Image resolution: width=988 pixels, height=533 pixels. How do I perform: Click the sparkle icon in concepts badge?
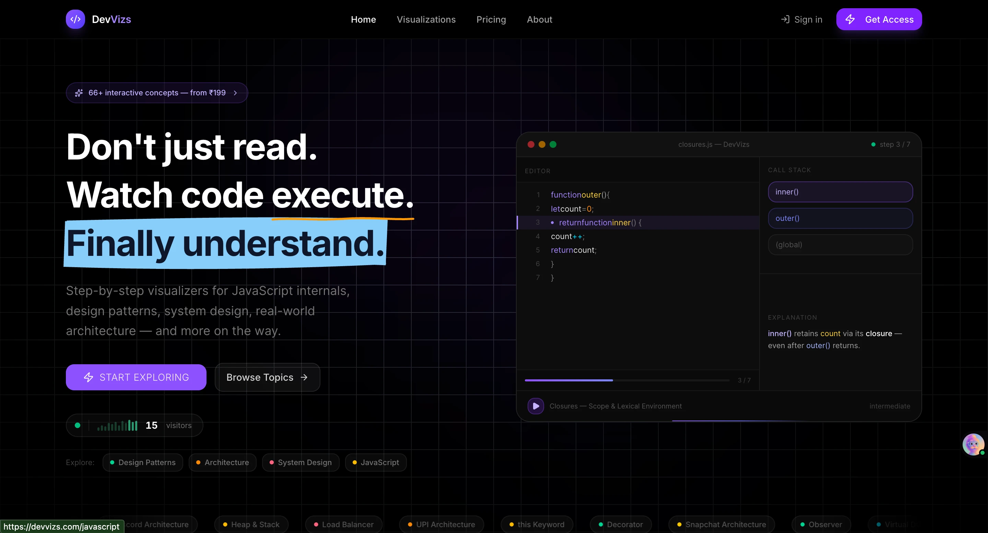(x=79, y=93)
